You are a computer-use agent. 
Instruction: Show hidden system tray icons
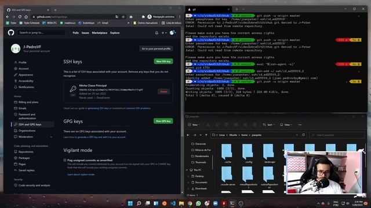point(318,203)
